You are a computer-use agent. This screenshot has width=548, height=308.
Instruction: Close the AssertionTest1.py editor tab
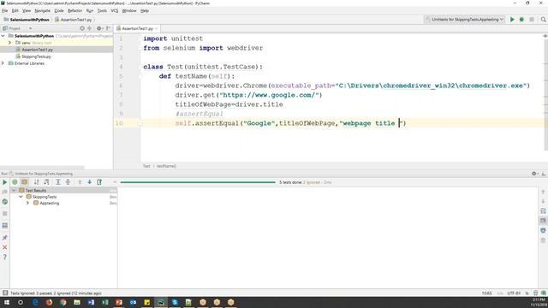156,28
